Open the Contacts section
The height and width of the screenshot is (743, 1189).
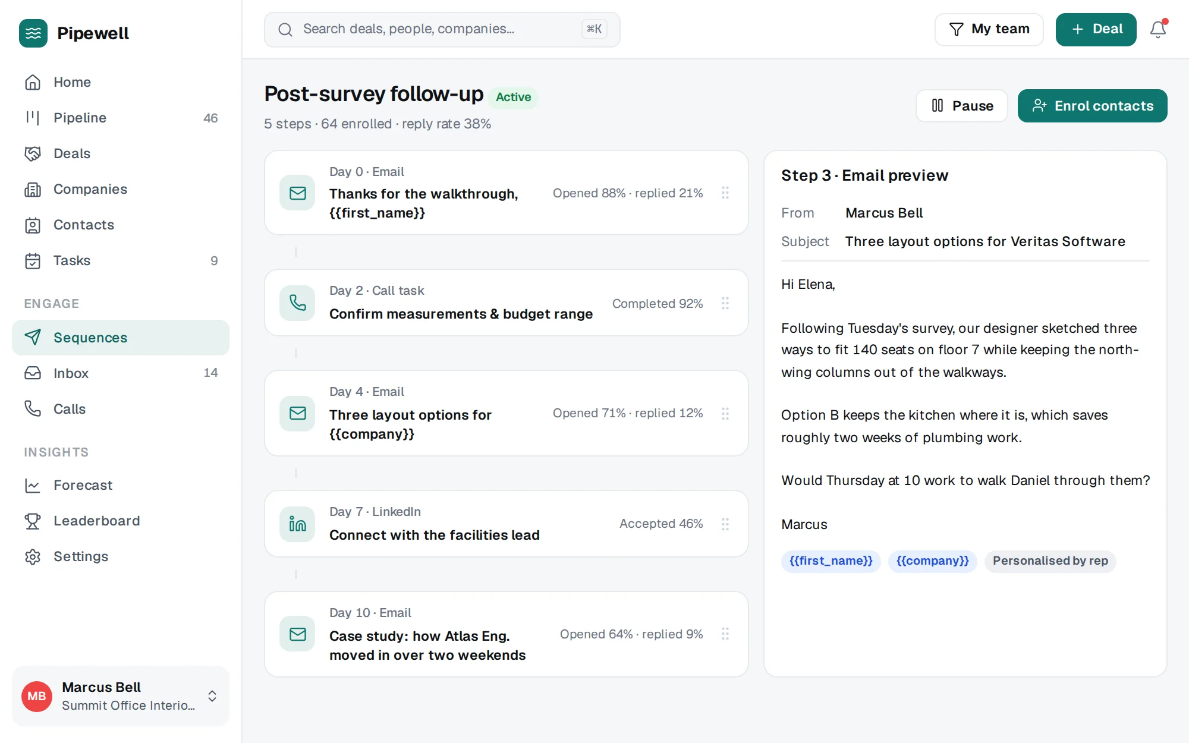[x=121, y=225]
